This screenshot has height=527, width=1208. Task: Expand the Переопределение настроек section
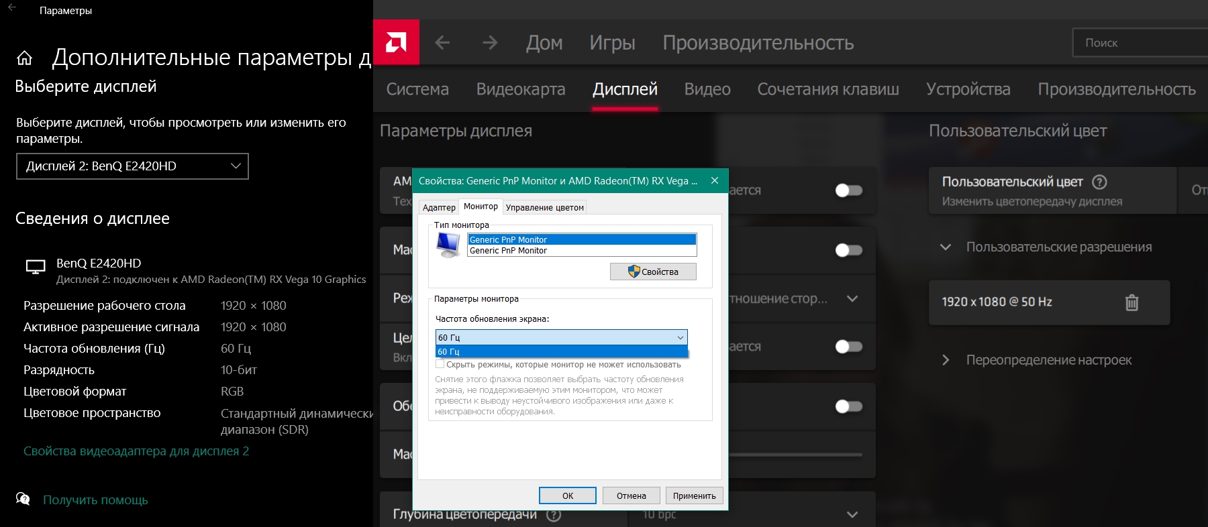coord(946,360)
